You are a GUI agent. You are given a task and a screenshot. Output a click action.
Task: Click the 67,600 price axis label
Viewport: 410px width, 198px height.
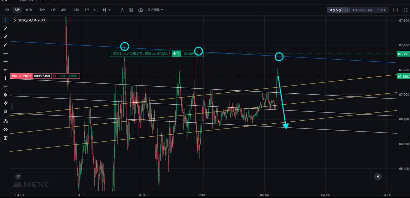click(404, 20)
